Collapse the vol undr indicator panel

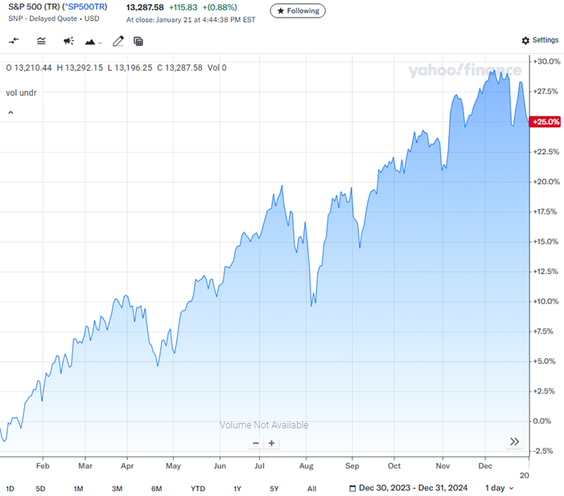point(10,113)
